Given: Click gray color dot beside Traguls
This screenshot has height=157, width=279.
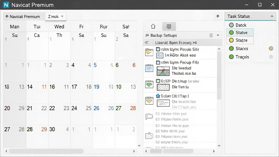Looking at the screenshot, I should (271, 57).
